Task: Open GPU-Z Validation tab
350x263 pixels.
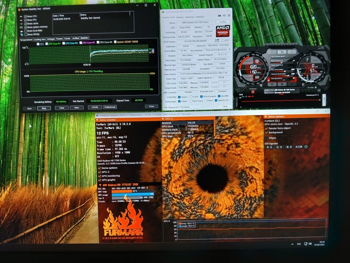Action: pos(200,17)
